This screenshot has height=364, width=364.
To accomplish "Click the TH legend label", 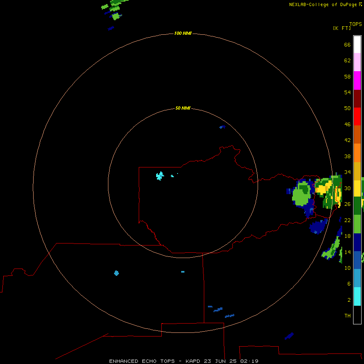I will click(347, 316).
